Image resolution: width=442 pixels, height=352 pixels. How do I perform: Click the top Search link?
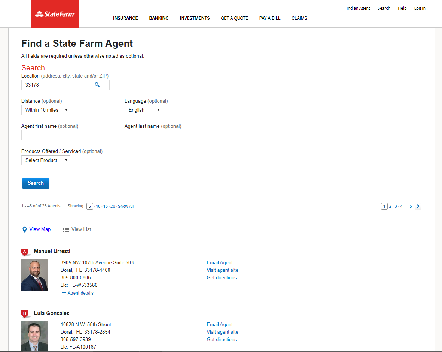coord(384,8)
